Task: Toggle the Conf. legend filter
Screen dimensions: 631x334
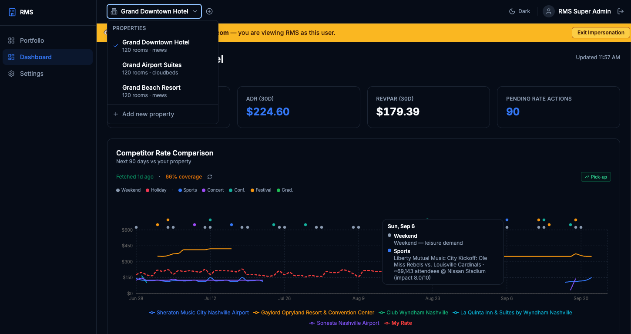Action: coord(237,190)
